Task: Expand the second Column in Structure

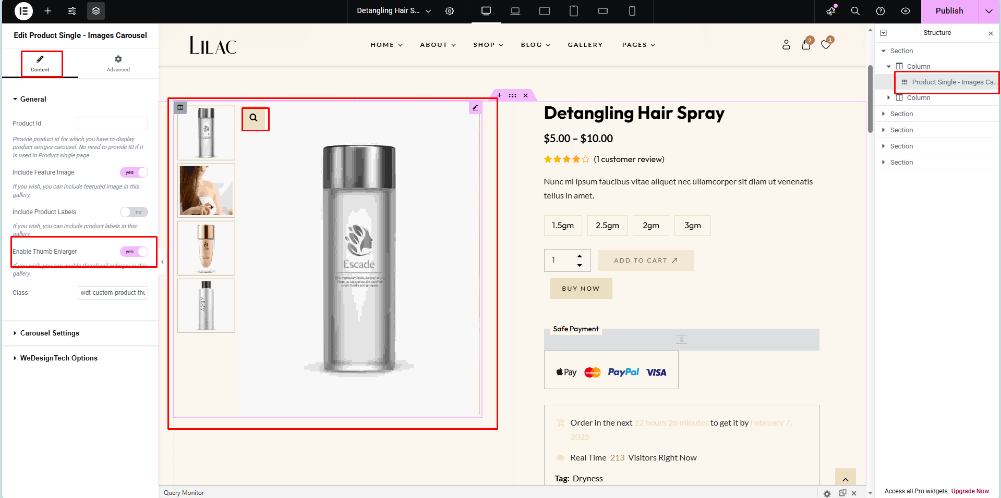Action: [889, 98]
